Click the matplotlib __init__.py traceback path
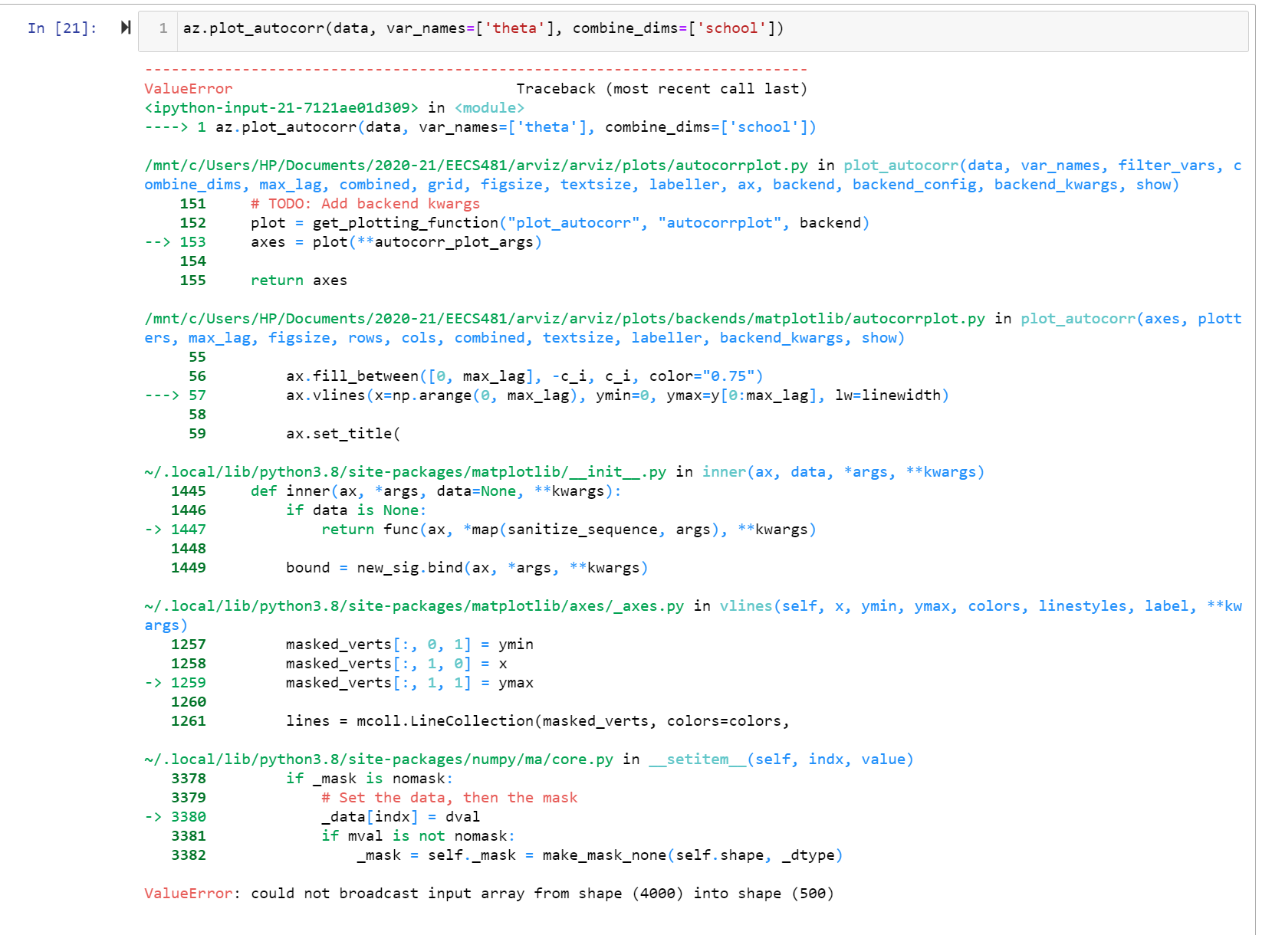This screenshot has height=935, width=1272. pyautogui.click(x=406, y=471)
